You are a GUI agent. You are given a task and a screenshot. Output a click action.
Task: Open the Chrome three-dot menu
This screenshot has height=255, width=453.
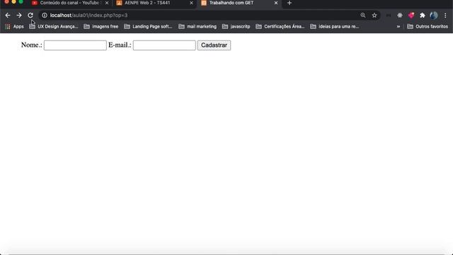pos(445,16)
